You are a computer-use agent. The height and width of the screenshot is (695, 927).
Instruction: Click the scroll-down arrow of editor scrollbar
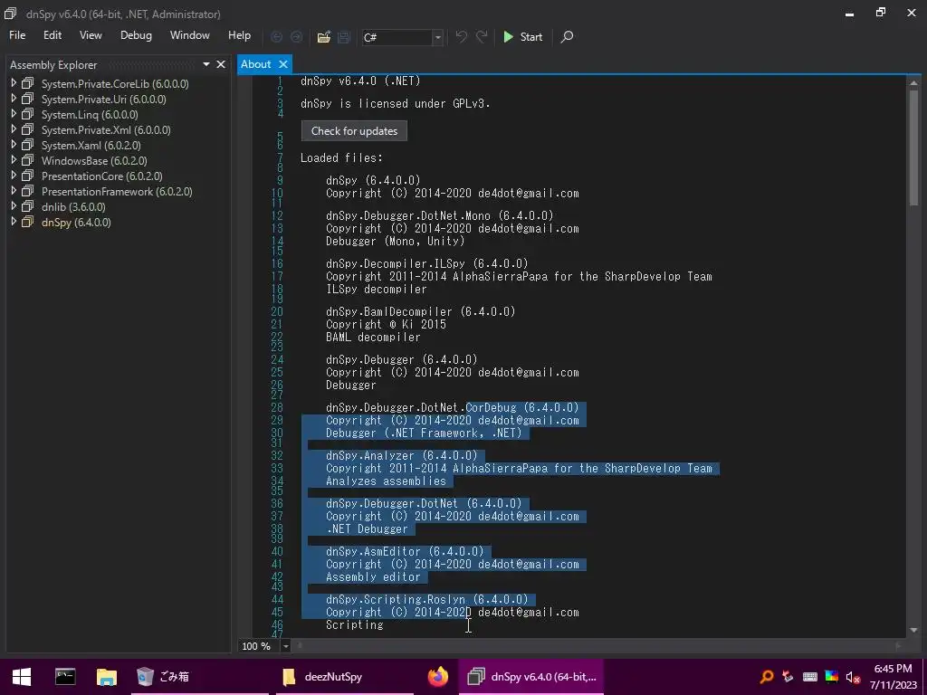pos(913,630)
